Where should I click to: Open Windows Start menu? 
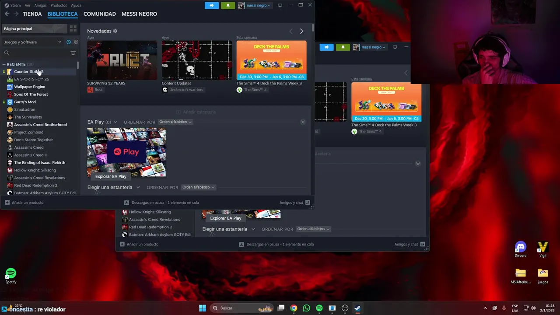[203, 308]
